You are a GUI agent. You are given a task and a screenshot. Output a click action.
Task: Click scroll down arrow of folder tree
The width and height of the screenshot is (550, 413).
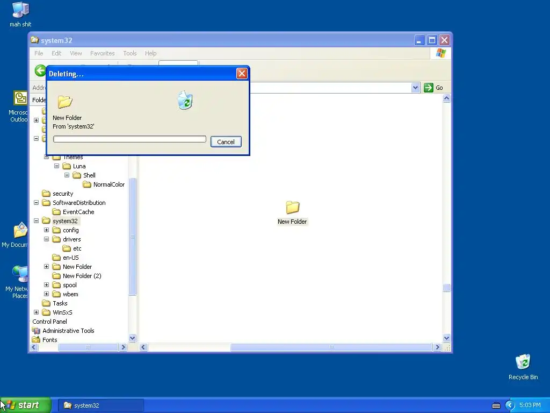132,338
